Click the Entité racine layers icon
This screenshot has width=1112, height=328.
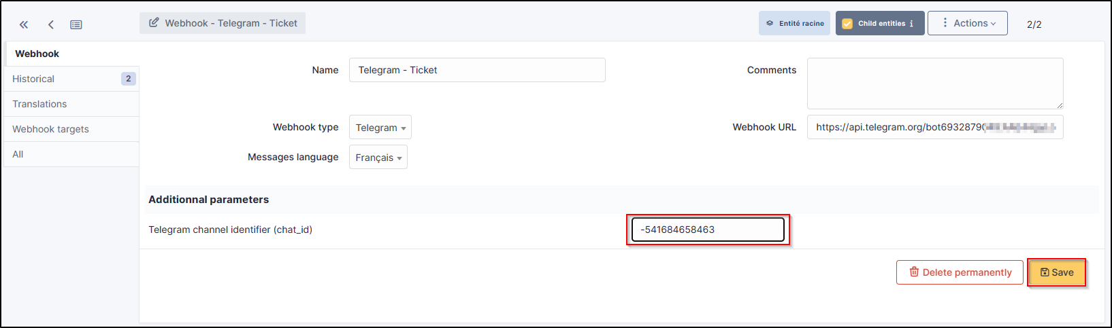[770, 23]
